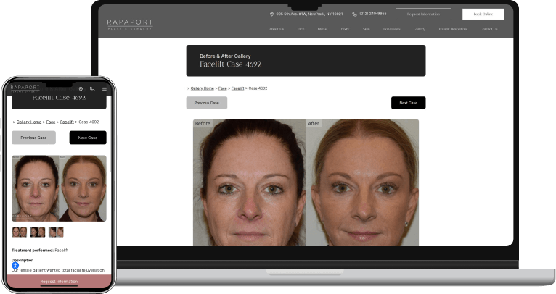Expand the Patient Resources navigation item
This screenshot has width=556, height=294.
pos(452,29)
